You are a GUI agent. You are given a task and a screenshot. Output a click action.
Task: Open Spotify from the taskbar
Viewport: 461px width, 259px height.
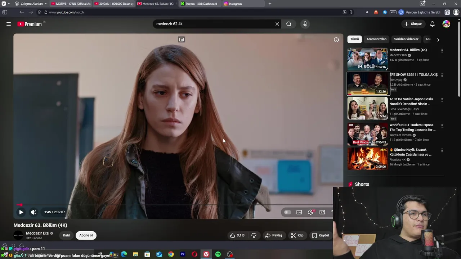[218, 254]
